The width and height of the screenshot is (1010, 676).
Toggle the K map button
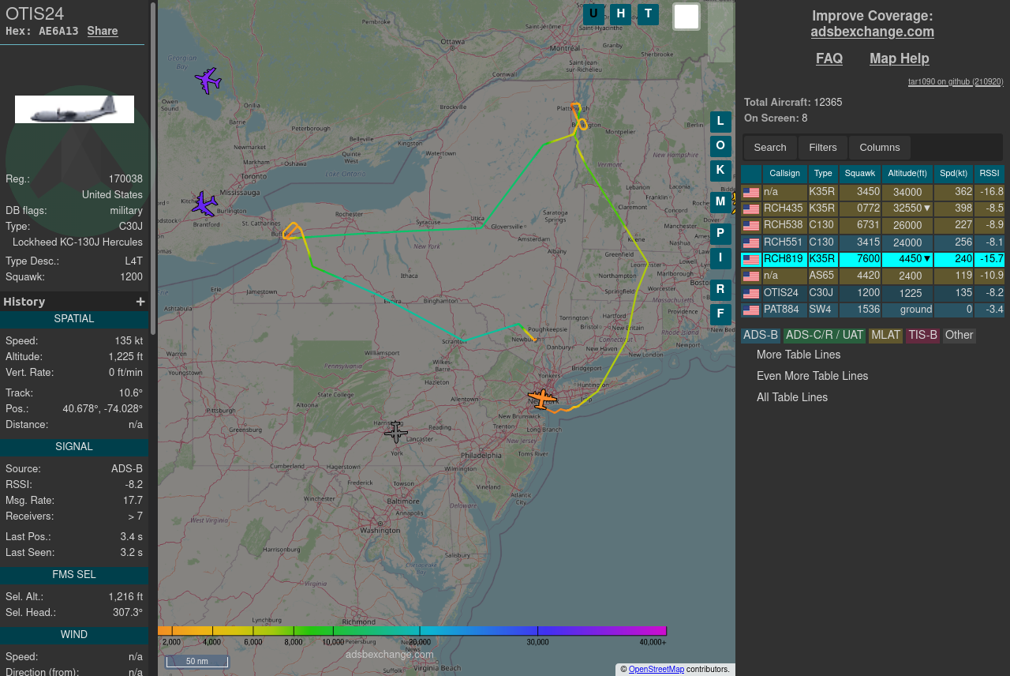pyautogui.click(x=720, y=170)
